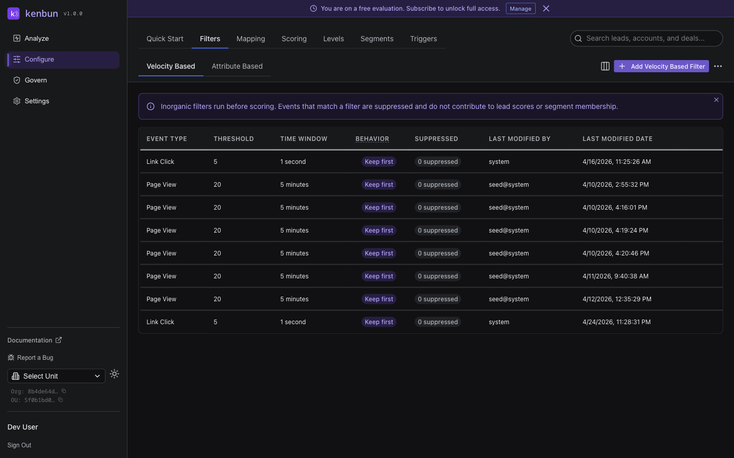
Task: Click the underlined Behavior column header
Action: click(372, 139)
